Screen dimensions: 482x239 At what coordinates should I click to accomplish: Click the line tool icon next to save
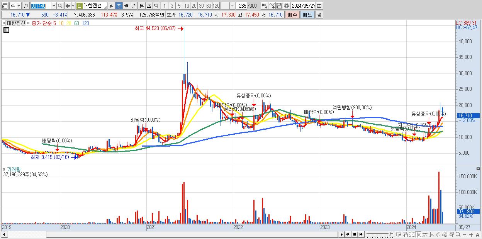[x=272, y=6]
